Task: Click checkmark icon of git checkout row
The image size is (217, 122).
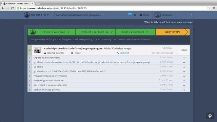Action: pos(184,72)
